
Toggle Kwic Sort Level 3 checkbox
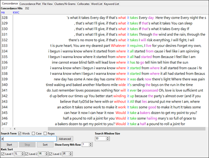pyautogui.click(x=51, y=154)
